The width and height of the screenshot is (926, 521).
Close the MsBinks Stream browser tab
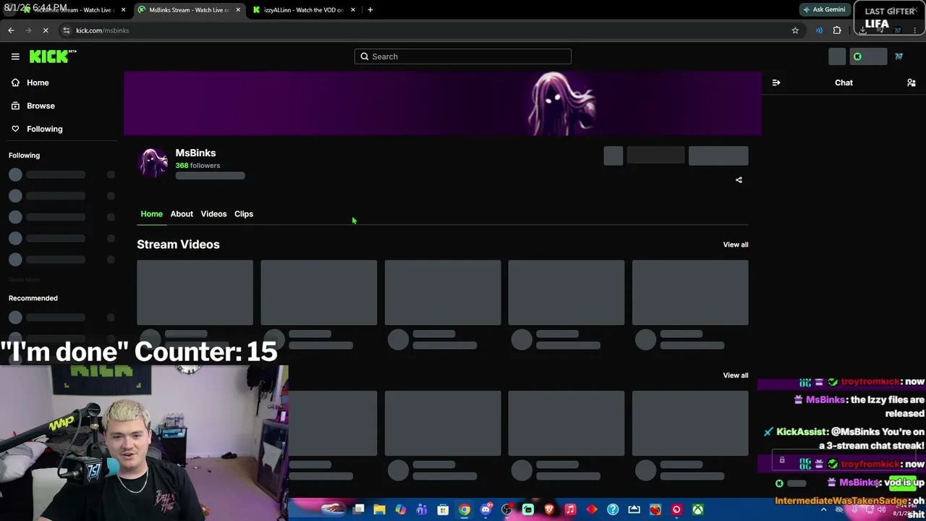[238, 10]
